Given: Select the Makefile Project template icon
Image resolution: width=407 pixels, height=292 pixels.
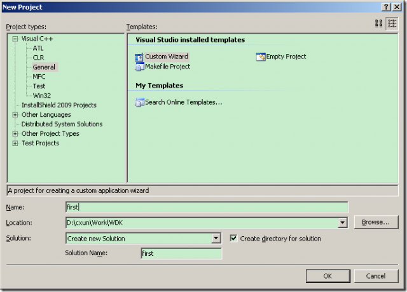Looking at the screenshot, I should click(x=139, y=67).
